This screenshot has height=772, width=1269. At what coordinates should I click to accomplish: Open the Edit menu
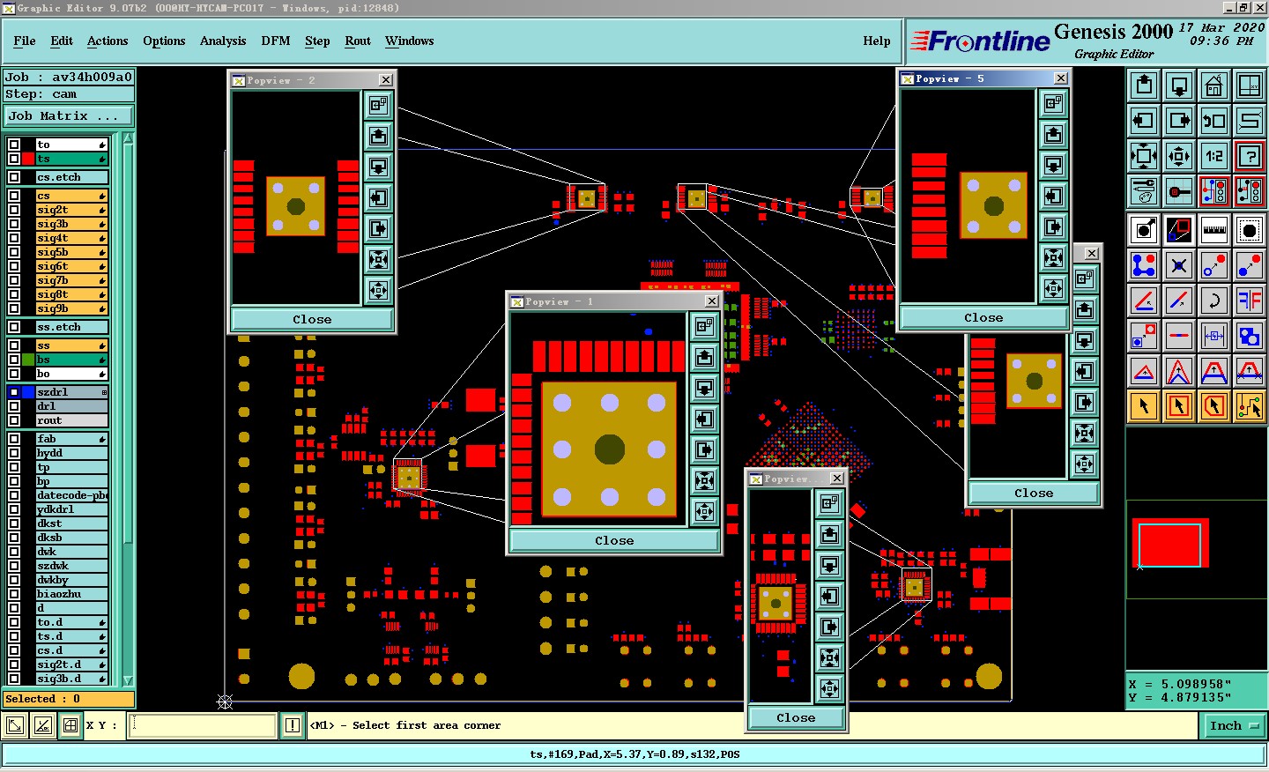click(x=62, y=41)
